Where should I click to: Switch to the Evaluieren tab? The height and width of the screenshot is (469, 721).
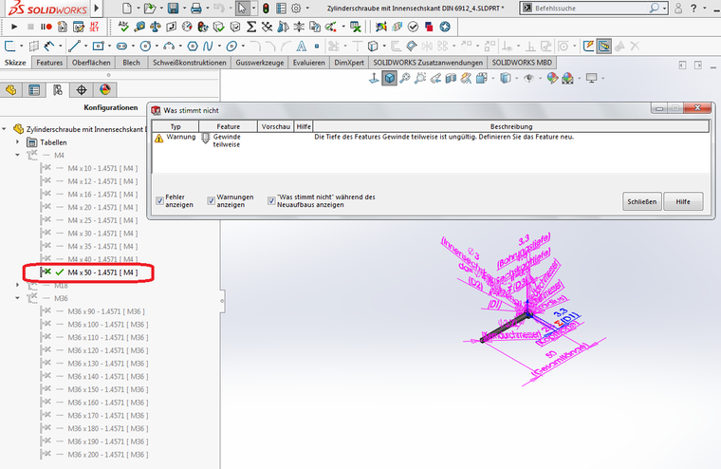[308, 63]
